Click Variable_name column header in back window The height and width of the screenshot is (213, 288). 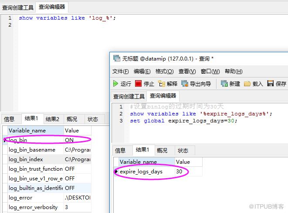coord(36,131)
